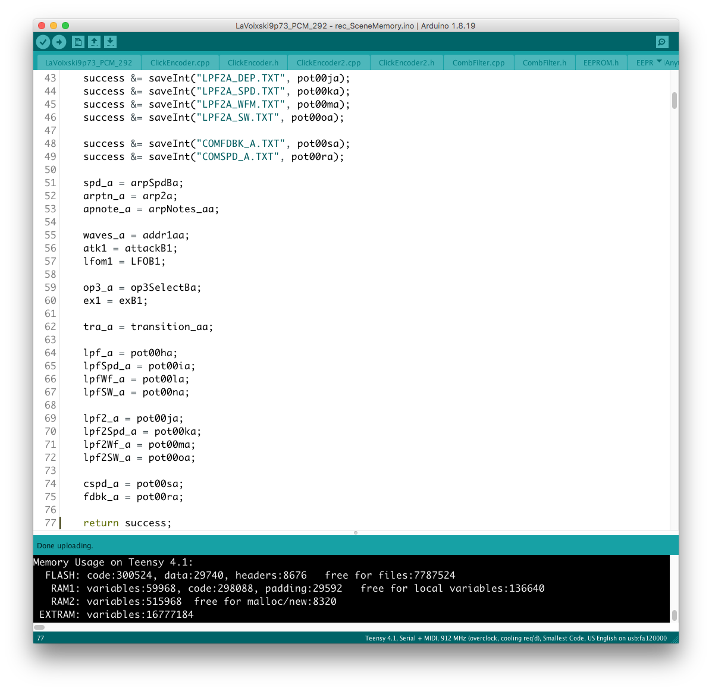Viewport: 712px width, 691px height.
Task: Switch to the EEPROM.h tab
Action: click(x=601, y=62)
